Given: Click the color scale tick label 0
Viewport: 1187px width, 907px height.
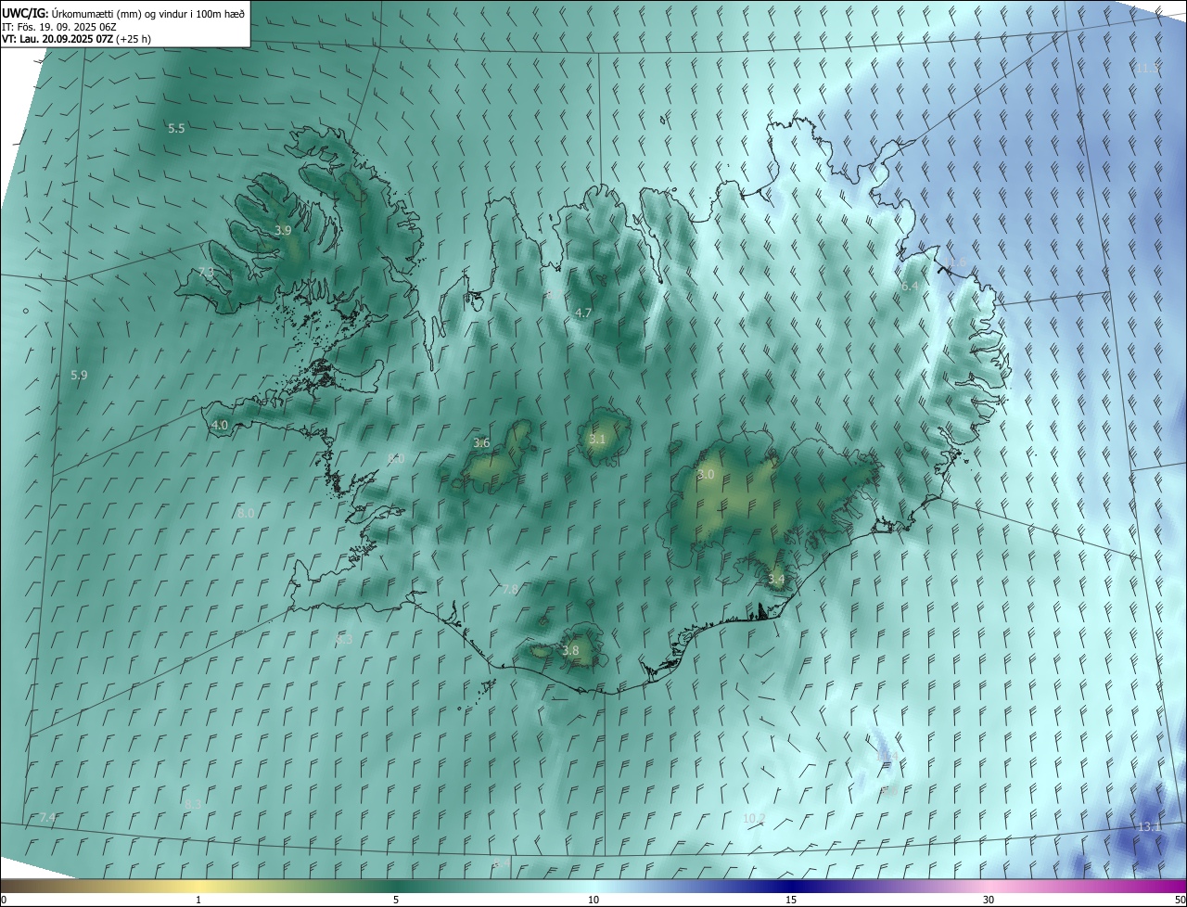Looking at the screenshot, I should coord(3,901).
